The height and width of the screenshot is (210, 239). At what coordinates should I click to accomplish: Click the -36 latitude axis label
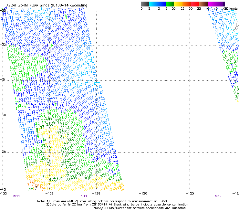pyautogui.click(x=3, y=115)
